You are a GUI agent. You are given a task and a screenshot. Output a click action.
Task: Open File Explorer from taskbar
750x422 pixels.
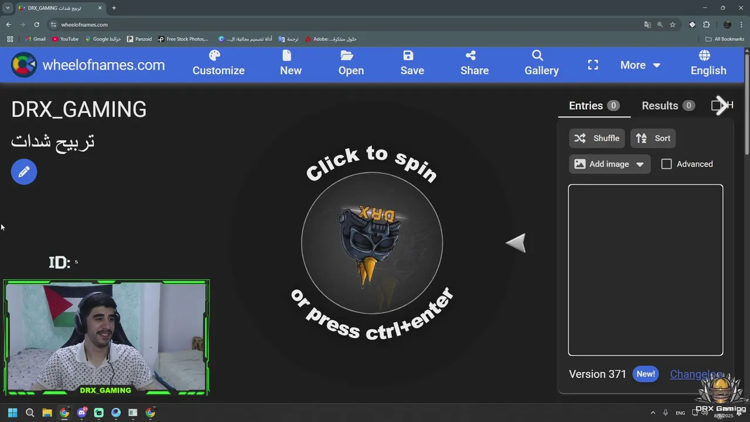(47, 413)
